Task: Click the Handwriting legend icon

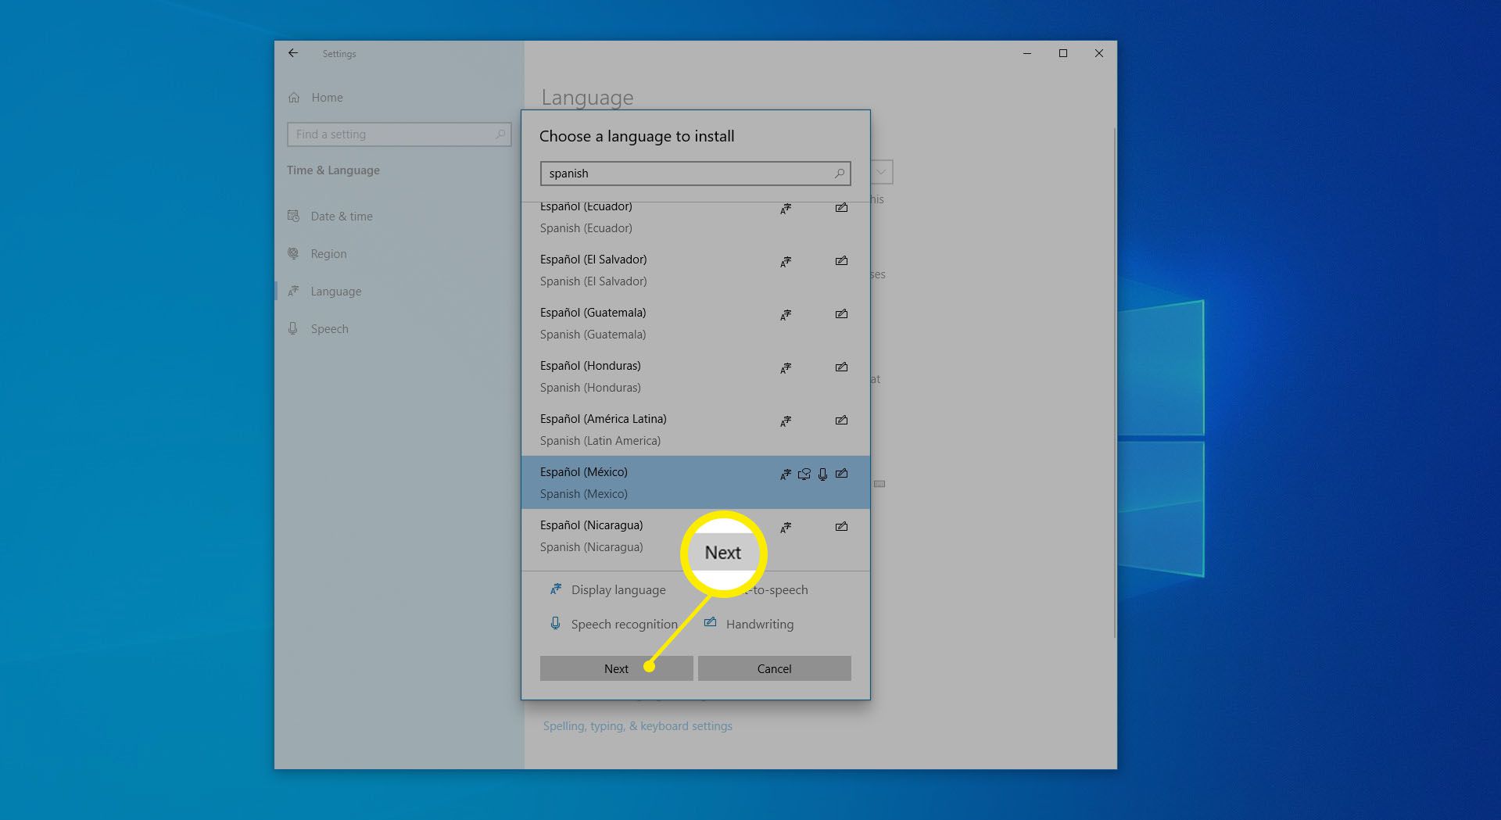Action: [x=710, y=623]
